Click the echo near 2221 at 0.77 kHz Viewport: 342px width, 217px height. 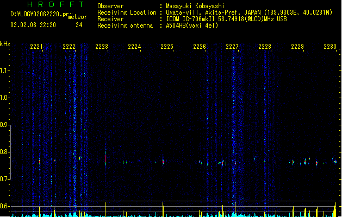coord(40,162)
